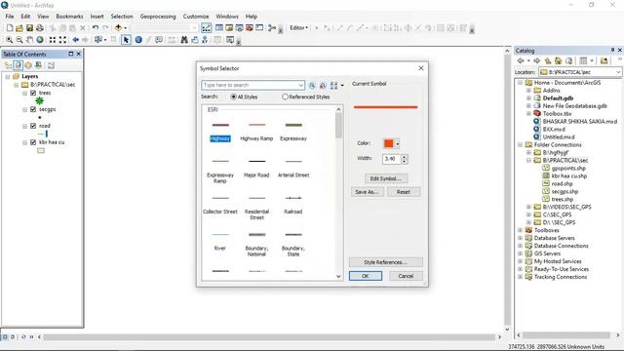This screenshot has width=624, height=351.
Task: Go back to previous extent arrow
Action: point(76,40)
